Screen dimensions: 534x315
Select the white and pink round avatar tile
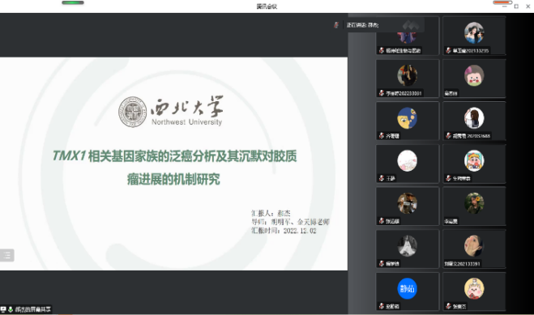pyautogui.click(x=408, y=164)
